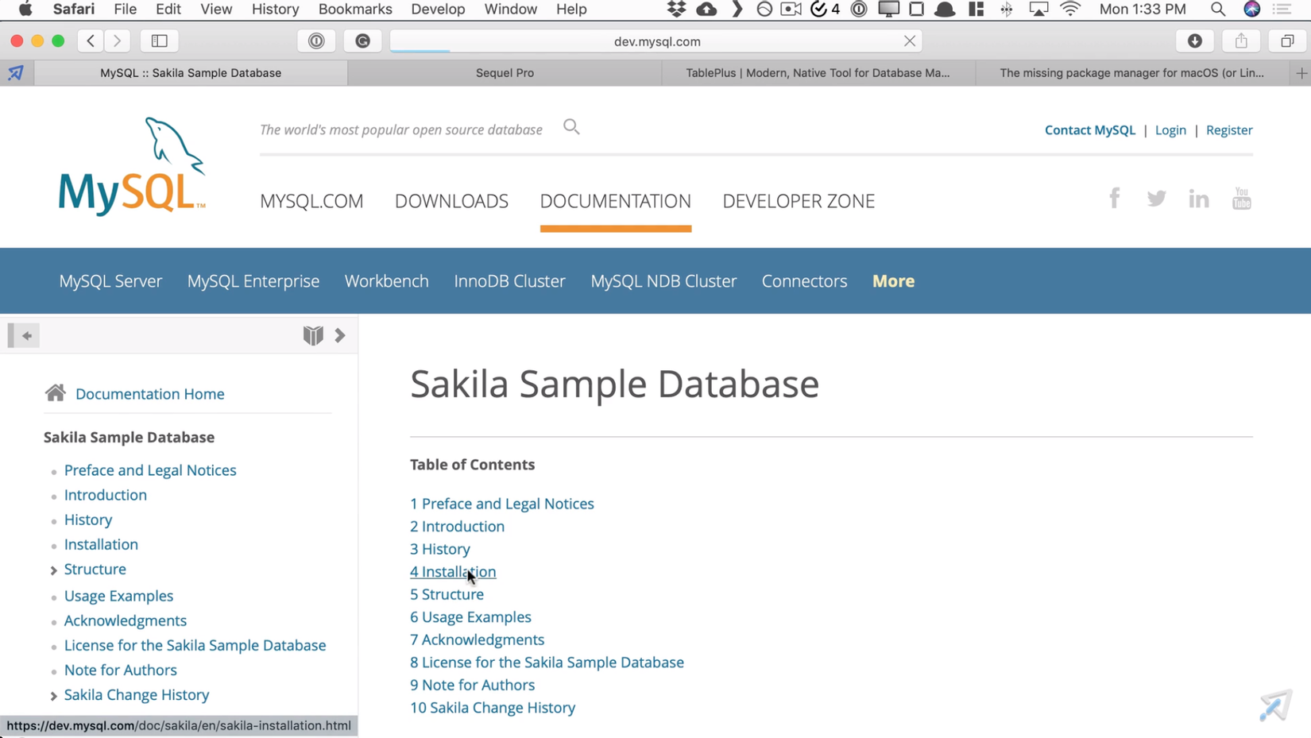Open Workbench documentation section
1311x738 pixels.
pos(386,281)
